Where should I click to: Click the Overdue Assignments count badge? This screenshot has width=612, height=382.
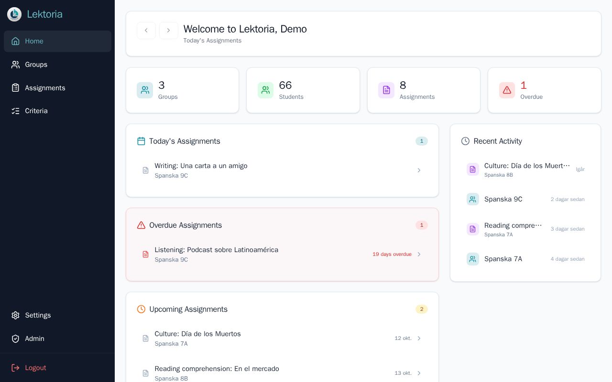click(x=422, y=225)
